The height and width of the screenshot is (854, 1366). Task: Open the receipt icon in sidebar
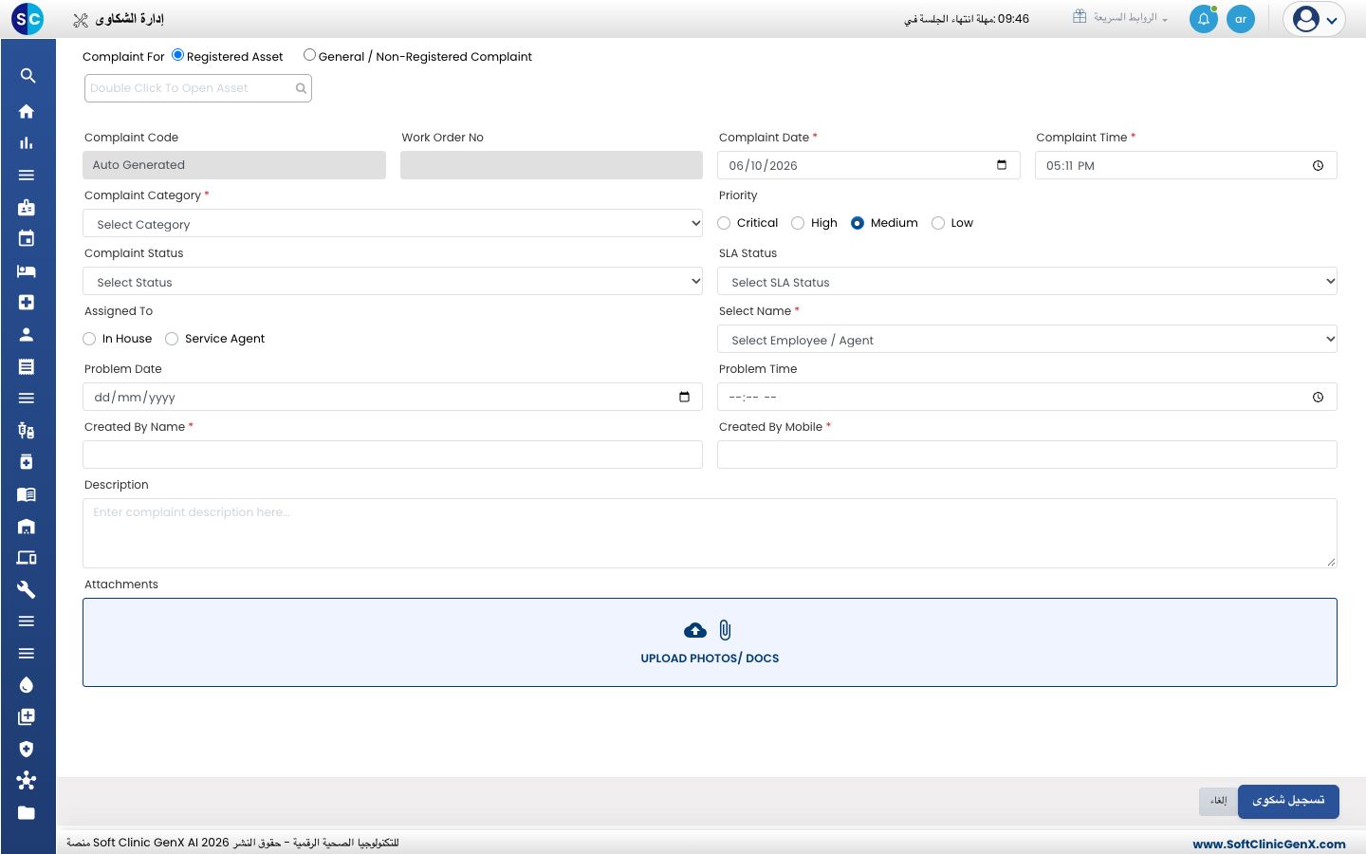coord(27,366)
